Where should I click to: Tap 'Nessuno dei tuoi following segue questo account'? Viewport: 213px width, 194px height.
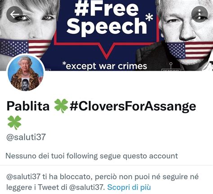click(92, 156)
